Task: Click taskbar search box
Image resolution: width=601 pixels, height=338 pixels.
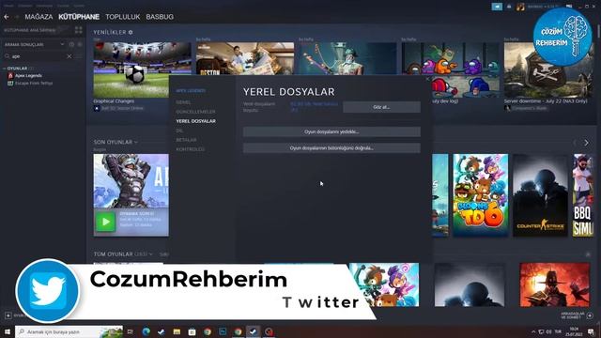Action: point(69,331)
